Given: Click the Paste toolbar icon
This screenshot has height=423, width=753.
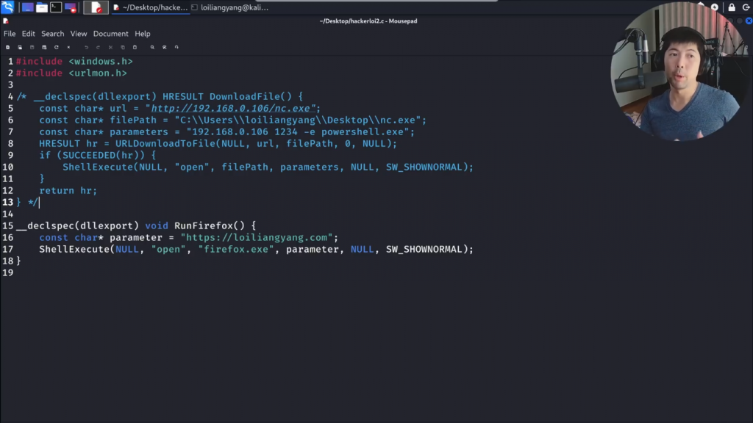Looking at the screenshot, I should coord(135,48).
